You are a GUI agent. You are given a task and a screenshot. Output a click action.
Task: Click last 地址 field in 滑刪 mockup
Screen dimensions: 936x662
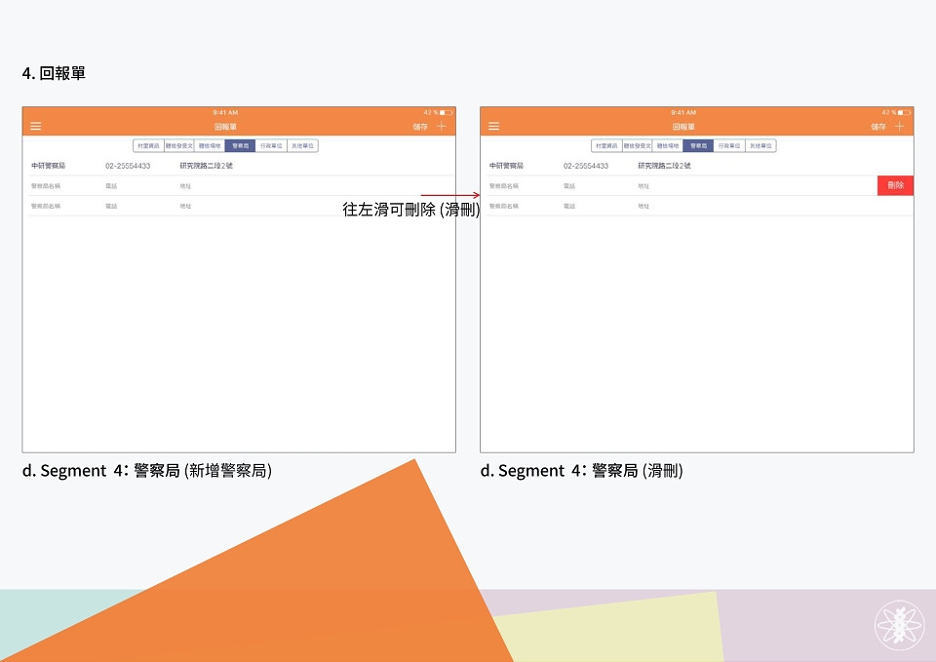(643, 206)
